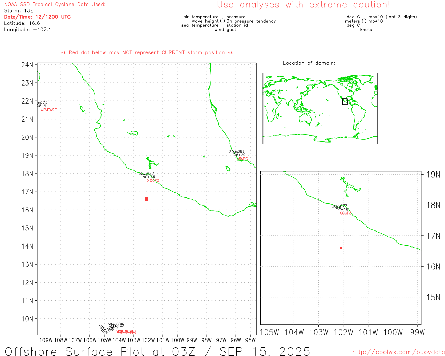
Task: Select station circle near 19N on east coast
Action: click(236, 153)
